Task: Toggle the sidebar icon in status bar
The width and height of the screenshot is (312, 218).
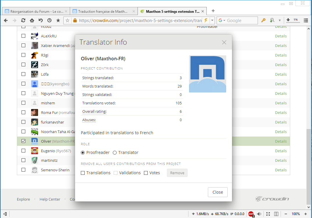Action: pos(5,214)
